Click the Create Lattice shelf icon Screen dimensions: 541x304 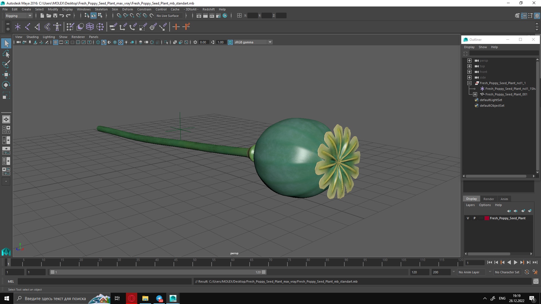[x=90, y=27]
